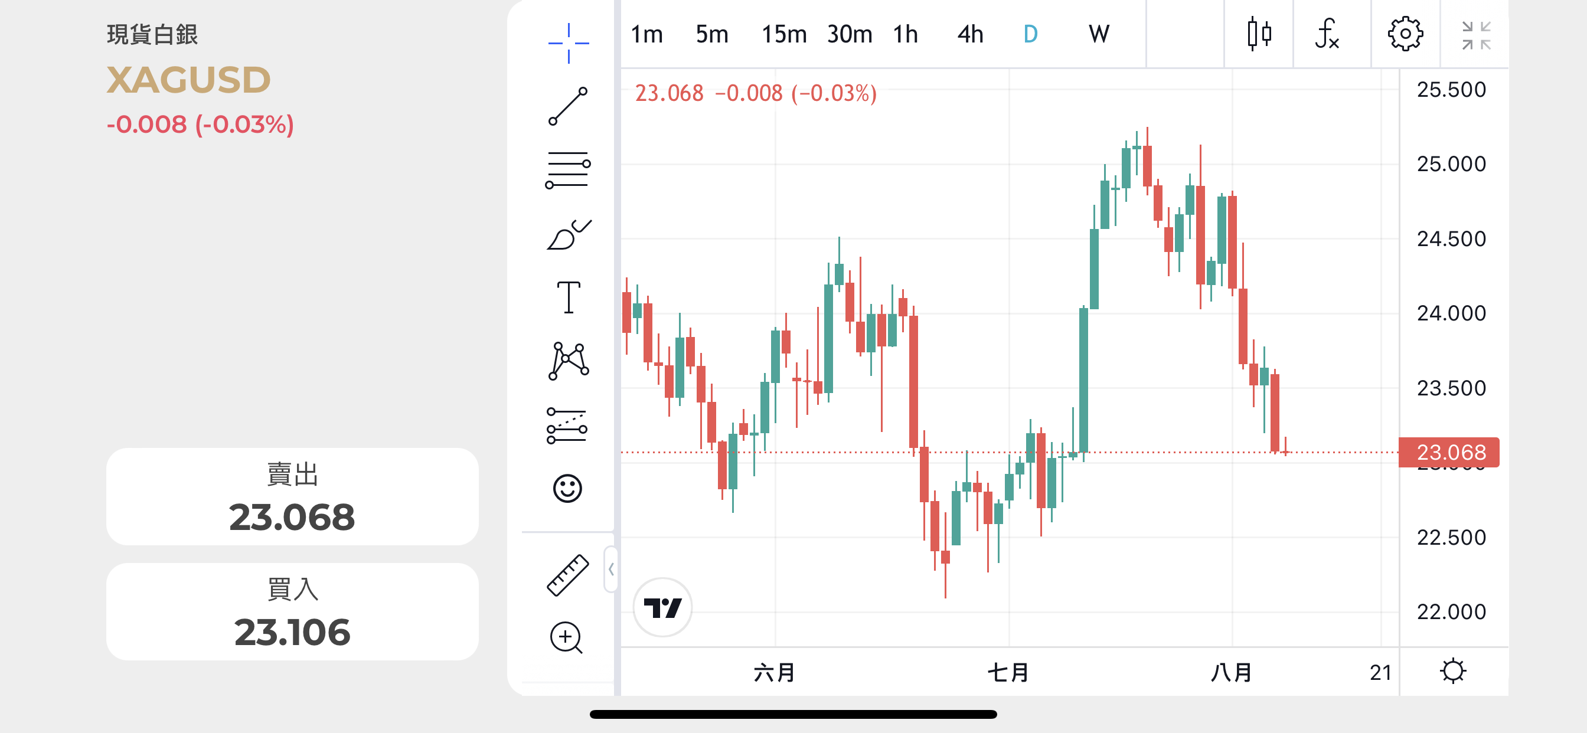Select the ruler measure tool
This screenshot has height=733, width=1587.
(568, 575)
